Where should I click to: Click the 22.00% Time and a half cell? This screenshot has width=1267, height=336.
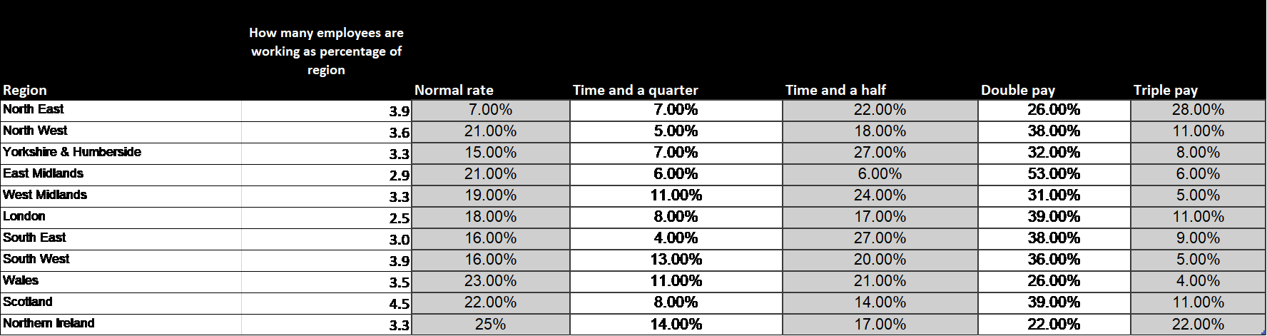point(880,110)
